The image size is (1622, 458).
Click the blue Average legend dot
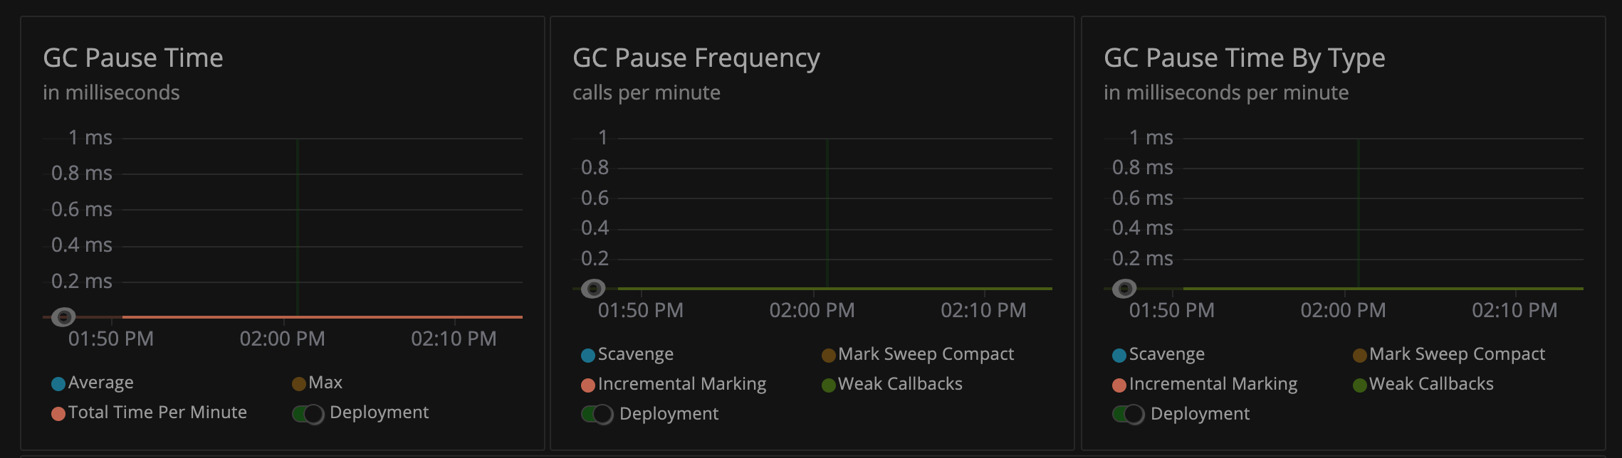pyautogui.click(x=59, y=383)
